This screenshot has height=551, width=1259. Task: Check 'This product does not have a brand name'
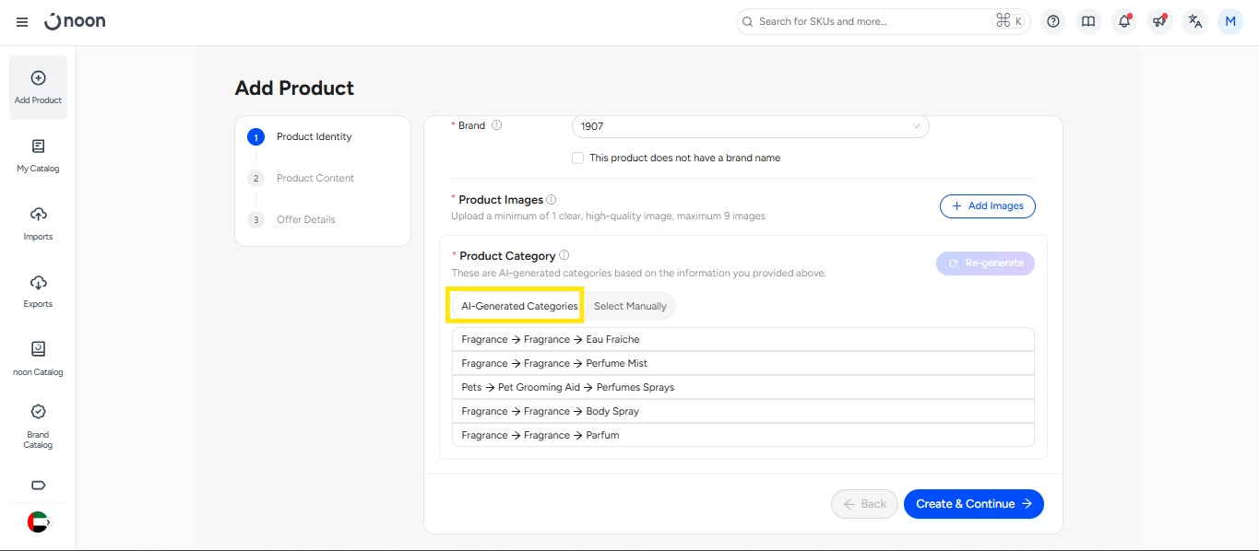578,158
